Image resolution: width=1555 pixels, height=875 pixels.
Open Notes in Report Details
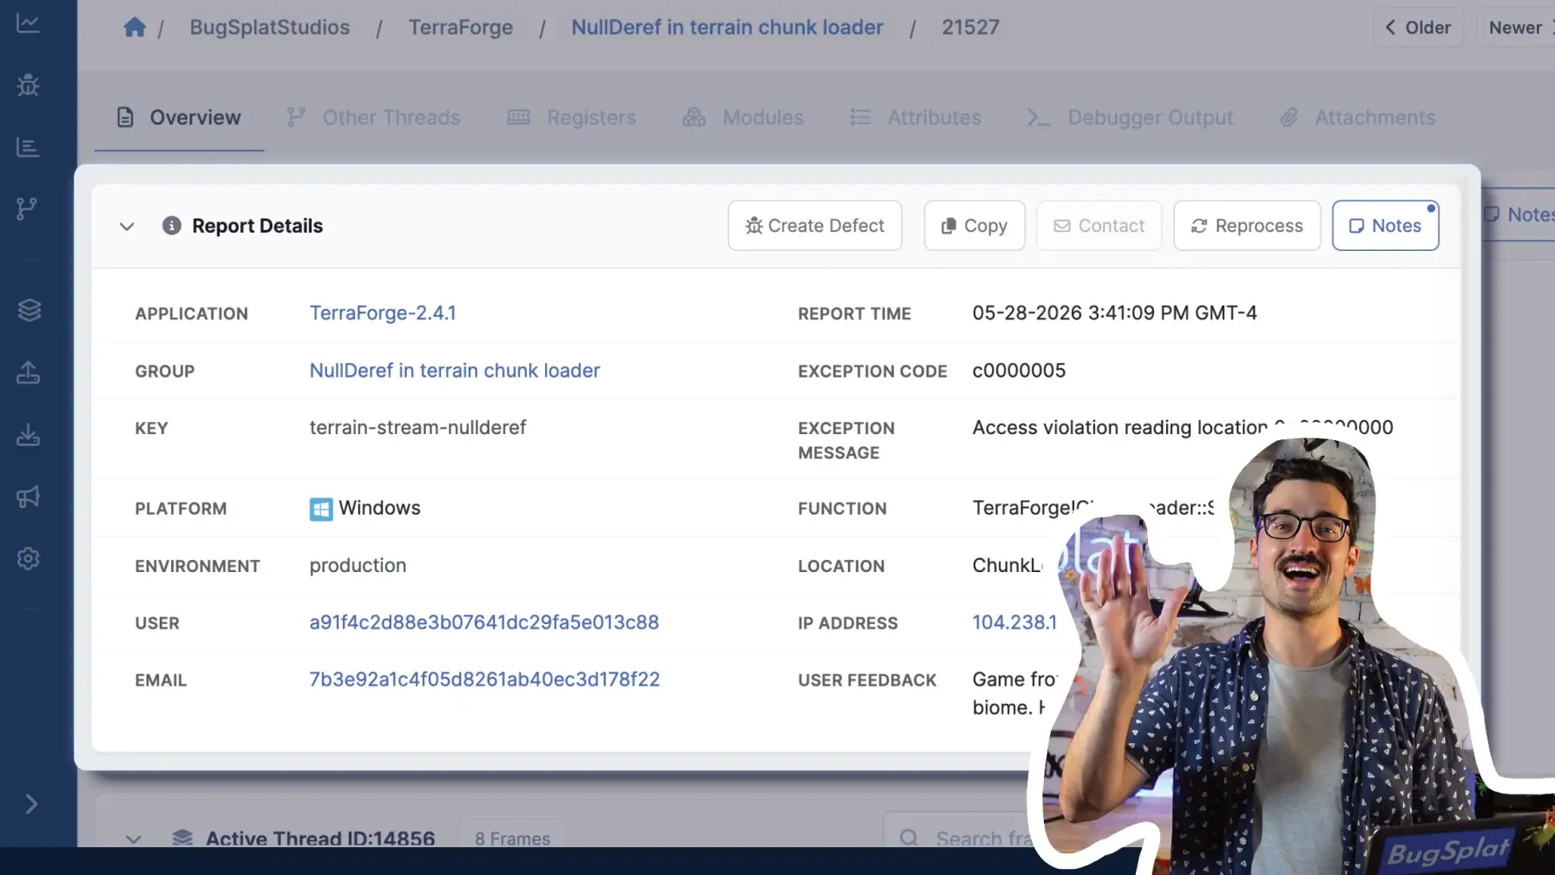[x=1386, y=226]
